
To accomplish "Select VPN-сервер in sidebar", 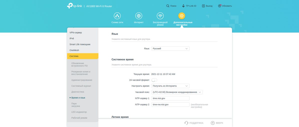I will point(82,33).
